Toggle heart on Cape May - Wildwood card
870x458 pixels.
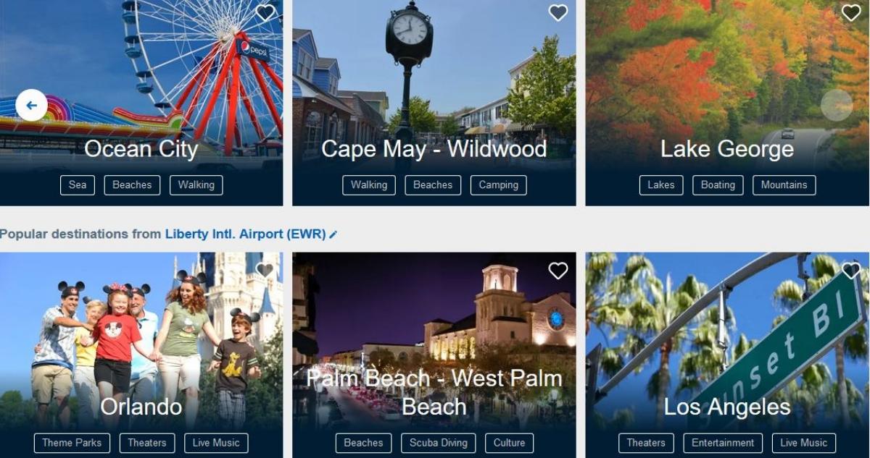[558, 13]
